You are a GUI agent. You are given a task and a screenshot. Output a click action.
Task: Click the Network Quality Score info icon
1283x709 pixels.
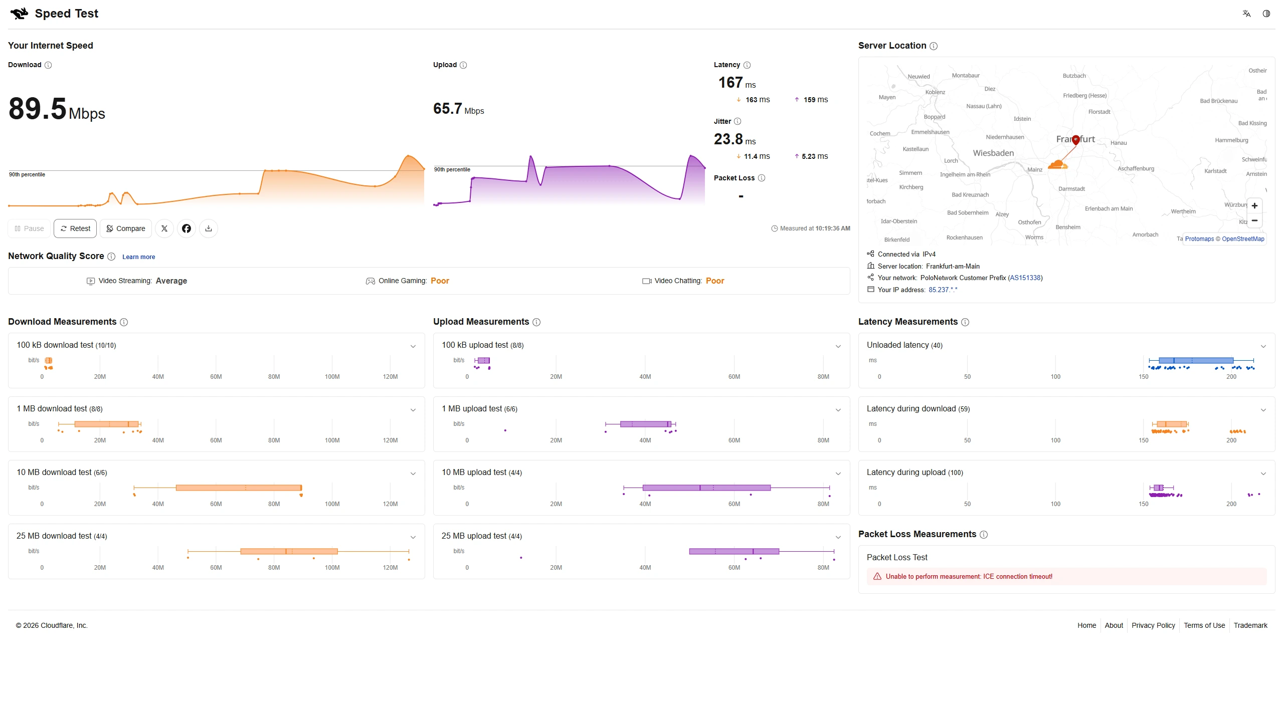click(111, 257)
